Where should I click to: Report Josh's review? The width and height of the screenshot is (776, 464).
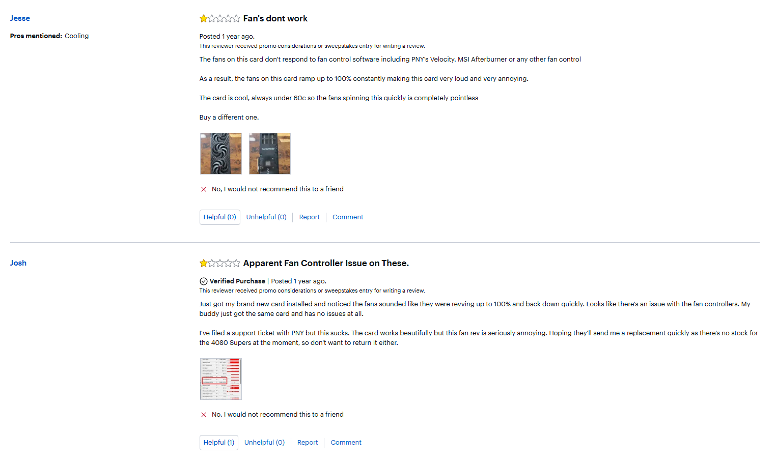(308, 443)
